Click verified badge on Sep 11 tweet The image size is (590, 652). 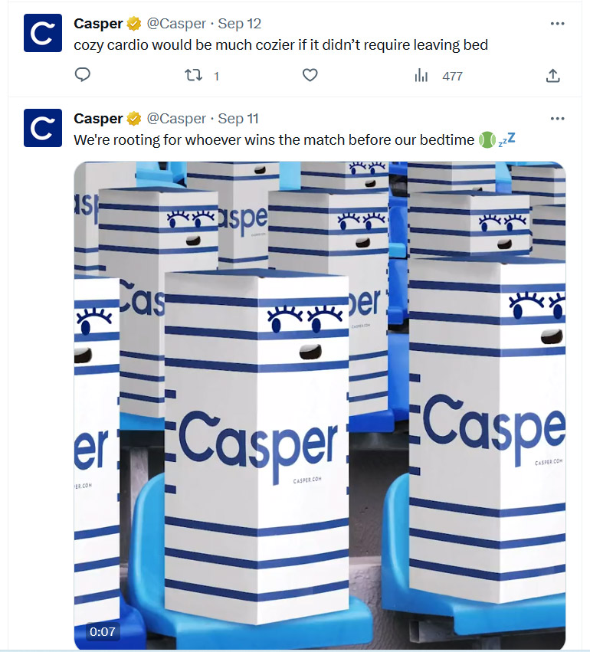[134, 119]
